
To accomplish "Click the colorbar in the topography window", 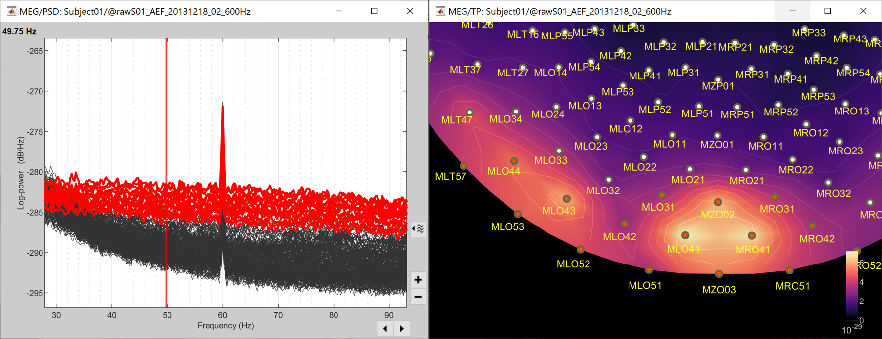I will tap(852, 285).
